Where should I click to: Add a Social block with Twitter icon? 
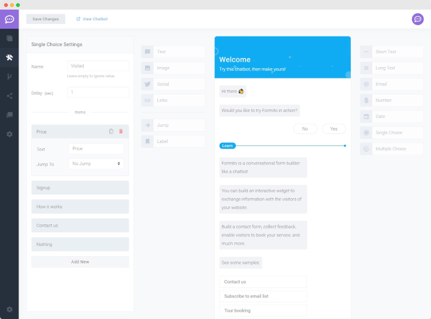[173, 84]
